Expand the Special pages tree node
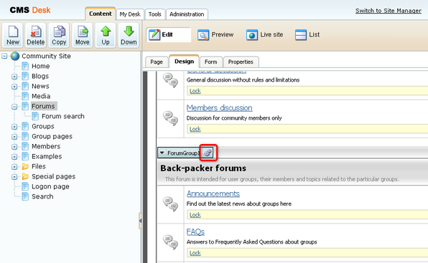The height and width of the screenshot is (263, 428). pos(14,177)
